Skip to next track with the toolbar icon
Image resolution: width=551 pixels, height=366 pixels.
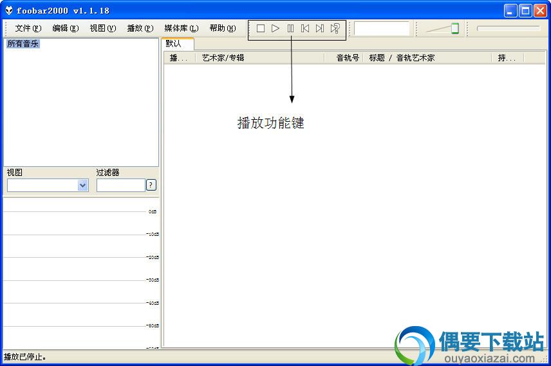320,28
